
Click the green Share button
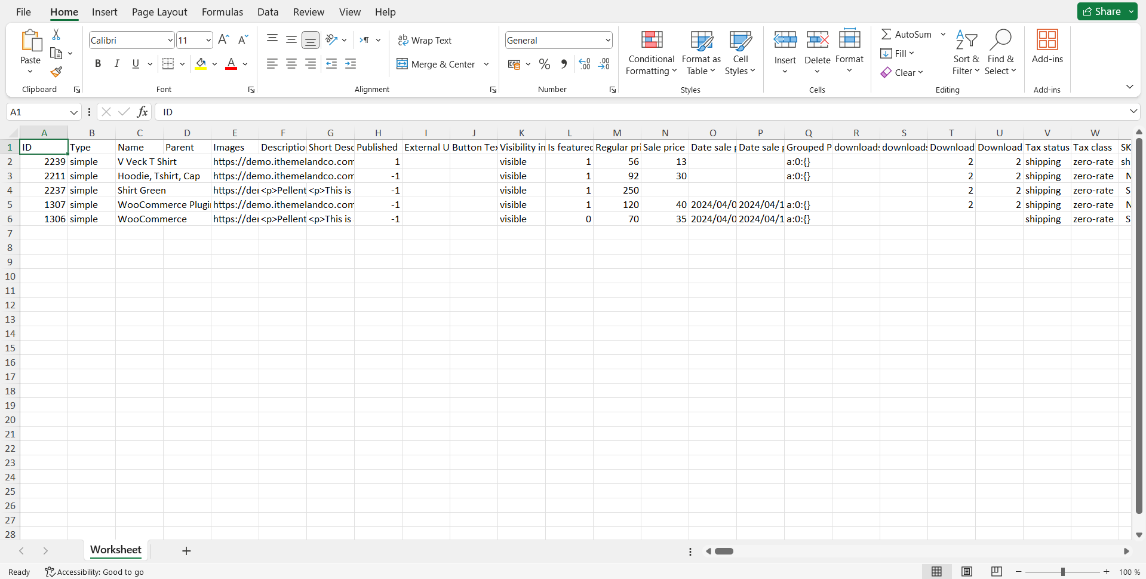pyautogui.click(x=1102, y=11)
